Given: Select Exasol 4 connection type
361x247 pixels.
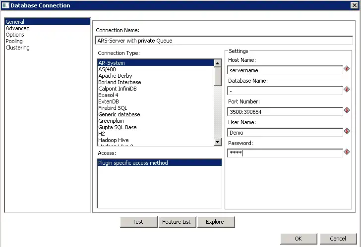Looking at the screenshot, I should point(156,95).
